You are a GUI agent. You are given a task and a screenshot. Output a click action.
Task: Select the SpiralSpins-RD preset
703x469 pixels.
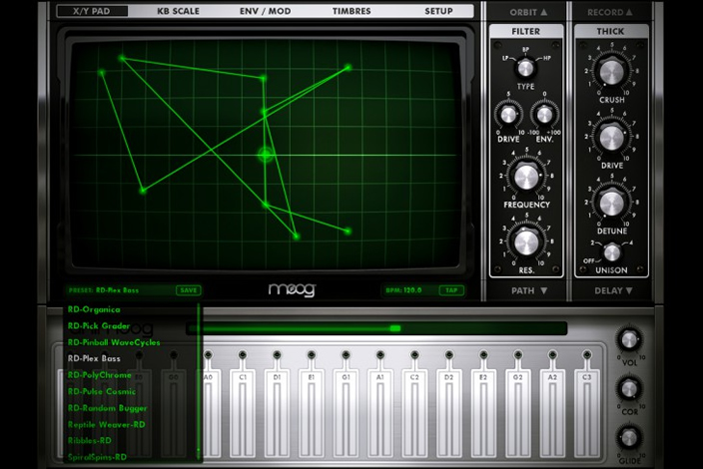point(97,457)
